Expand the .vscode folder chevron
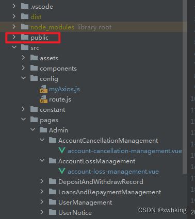Screen dimensions: 195x219 point(14,6)
